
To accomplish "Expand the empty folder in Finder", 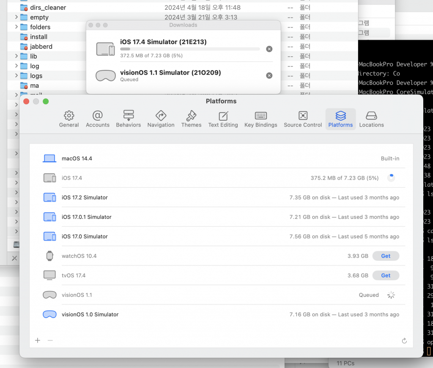I will click(16, 17).
